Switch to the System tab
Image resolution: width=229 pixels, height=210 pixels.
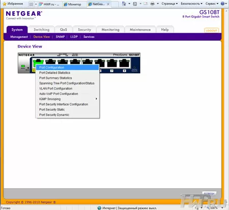pos(17,30)
